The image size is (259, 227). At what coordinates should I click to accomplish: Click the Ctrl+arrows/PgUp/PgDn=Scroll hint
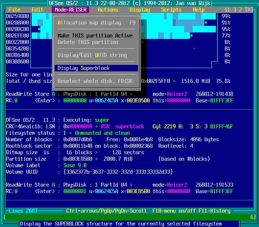pyautogui.click(x=106, y=211)
